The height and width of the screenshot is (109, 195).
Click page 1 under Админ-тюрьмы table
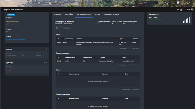click(x=129, y=65)
